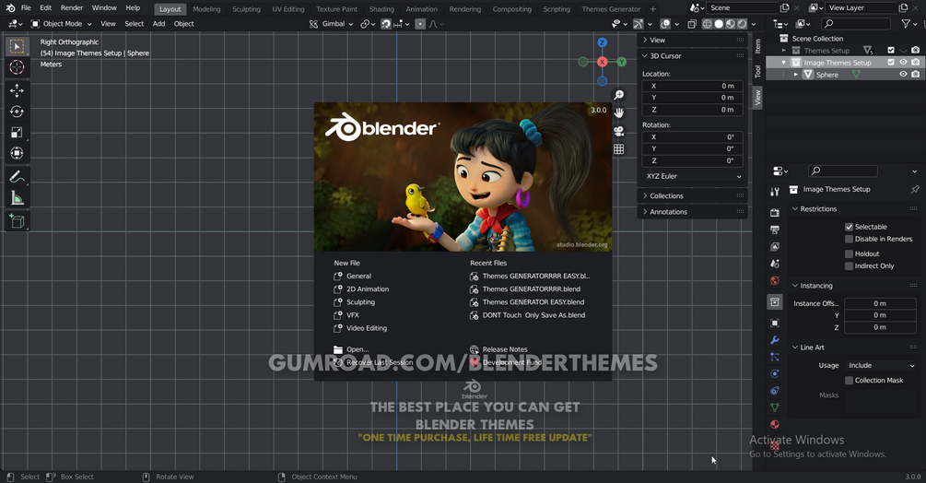Screen dimensions: 926x483
Task: Click the Blender logo menu icon
Action: coord(10,8)
